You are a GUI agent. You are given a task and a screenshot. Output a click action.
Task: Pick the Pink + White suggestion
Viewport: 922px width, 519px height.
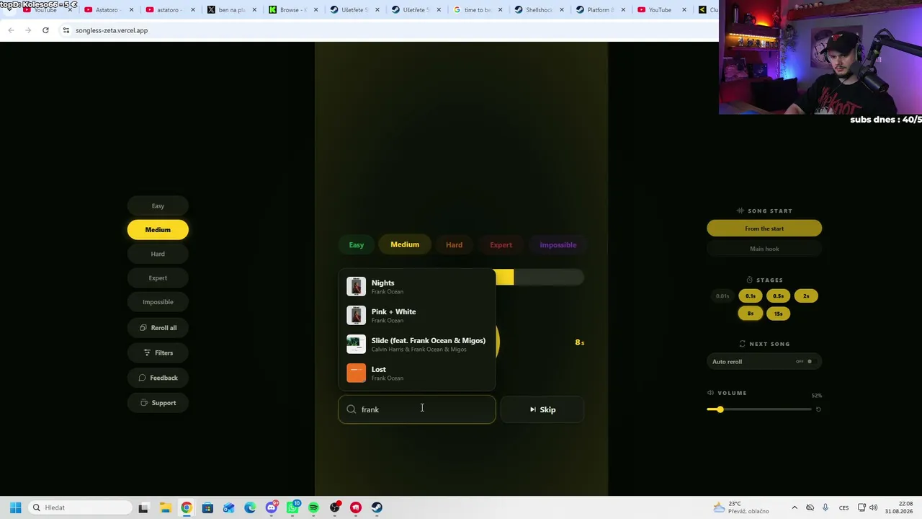click(417, 316)
